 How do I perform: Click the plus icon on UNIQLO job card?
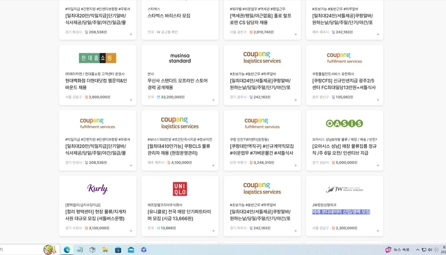point(214,231)
